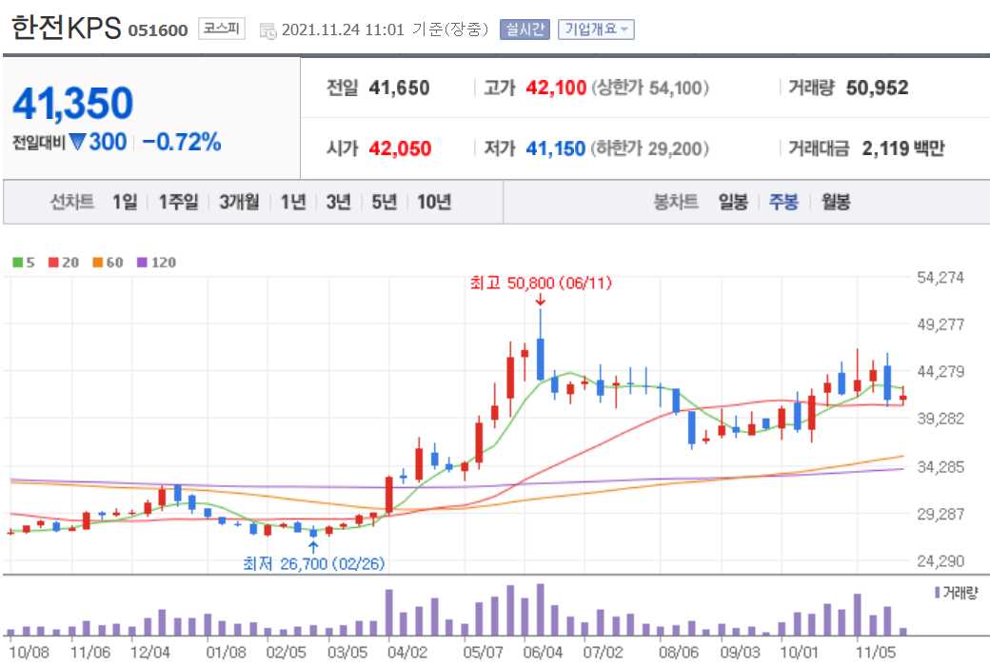Switch to 주봉 weekly candle chart
Screen dimensions: 990x666
[783, 202]
